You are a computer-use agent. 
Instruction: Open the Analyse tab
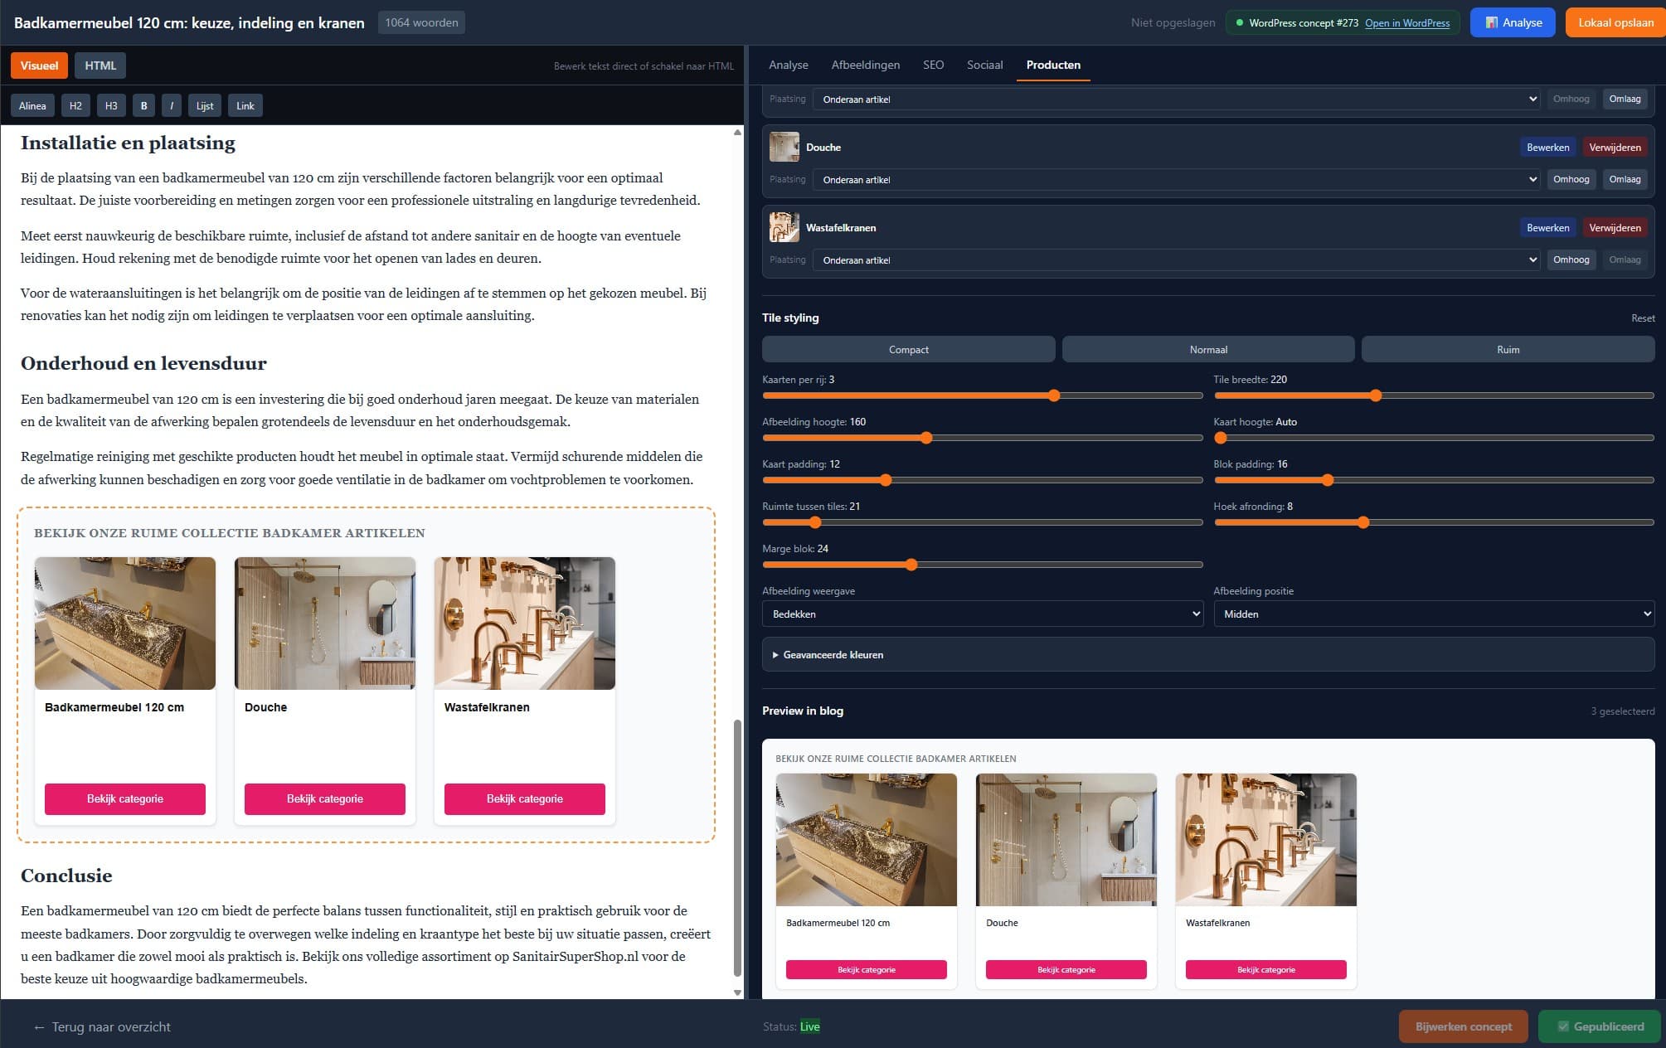coord(788,65)
